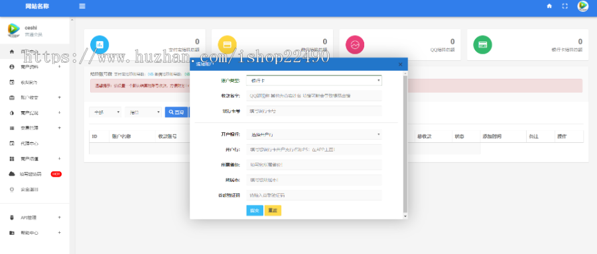This screenshot has height=254, width=597.
Task: Focus the QQ remark input below account type
Action: click(314, 96)
